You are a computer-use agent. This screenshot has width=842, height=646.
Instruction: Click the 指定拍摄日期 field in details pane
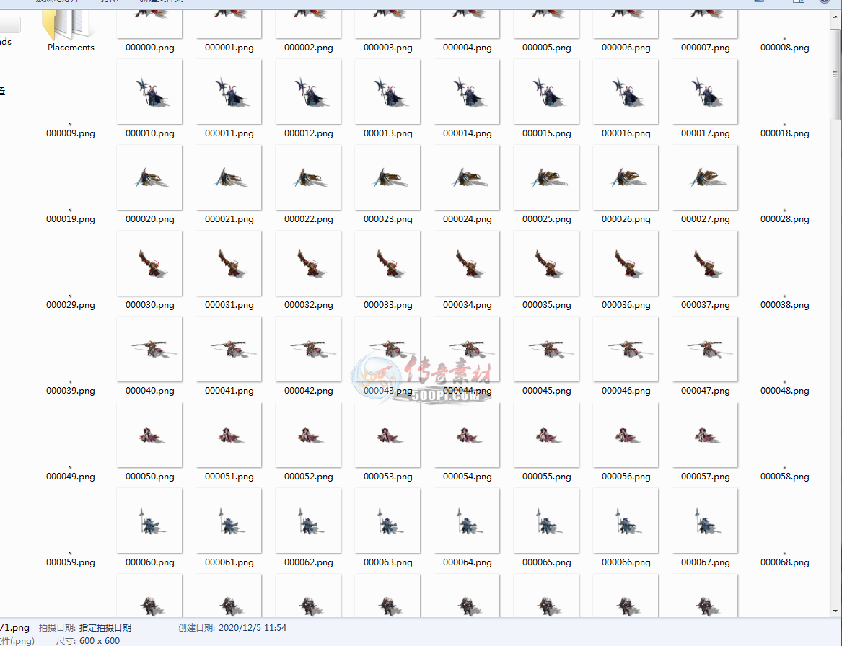click(x=105, y=628)
